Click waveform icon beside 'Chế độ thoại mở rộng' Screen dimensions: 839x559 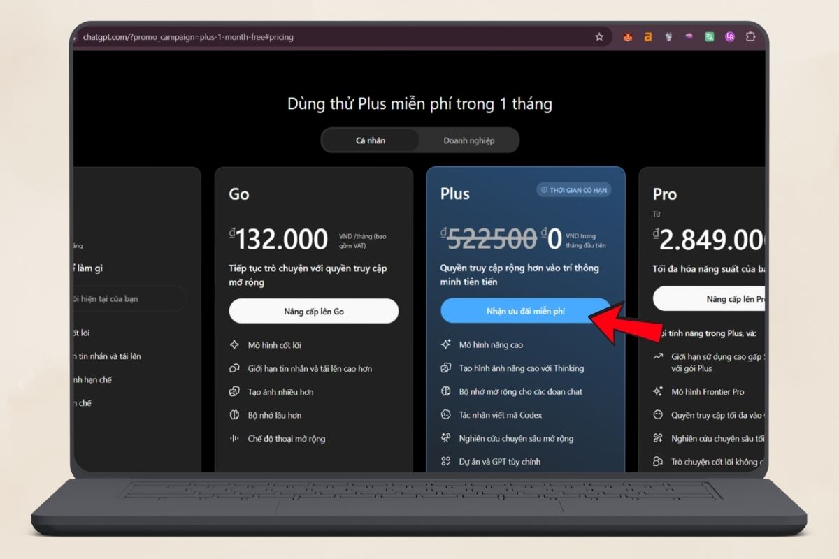(x=234, y=439)
